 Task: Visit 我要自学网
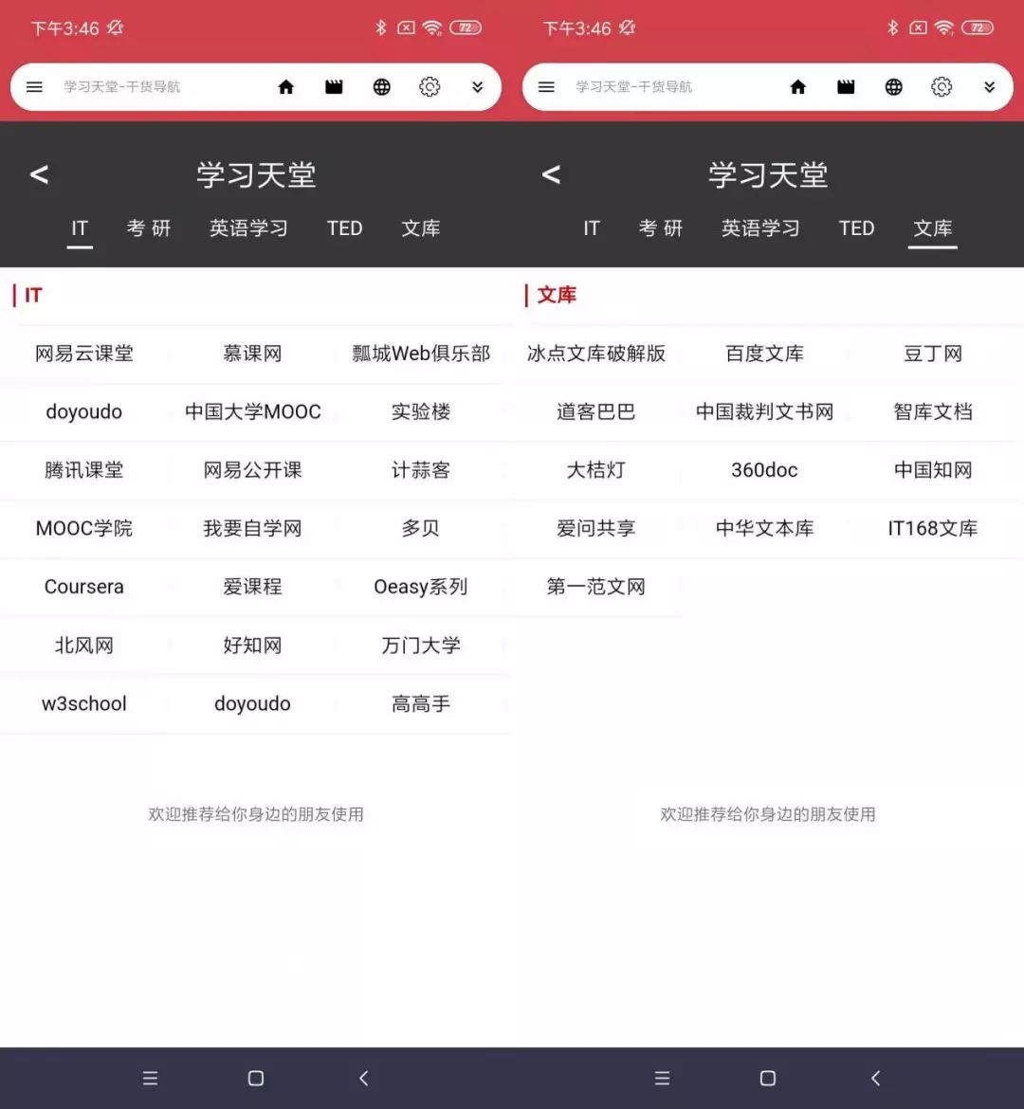(252, 528)
